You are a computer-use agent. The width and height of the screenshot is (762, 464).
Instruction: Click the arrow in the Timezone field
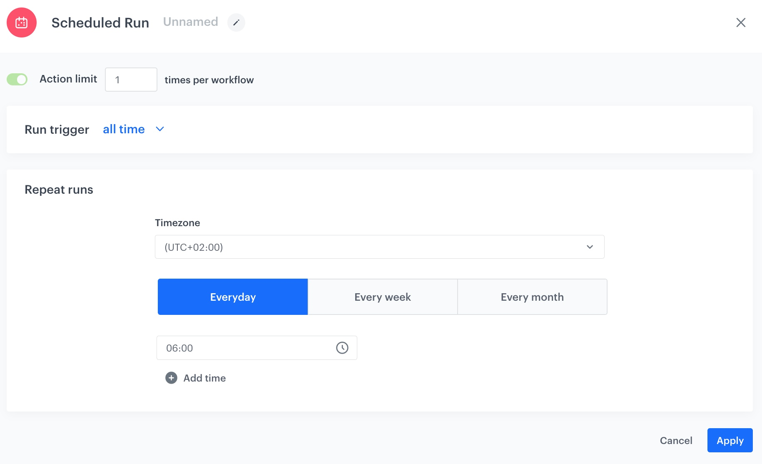coord(590,247)
